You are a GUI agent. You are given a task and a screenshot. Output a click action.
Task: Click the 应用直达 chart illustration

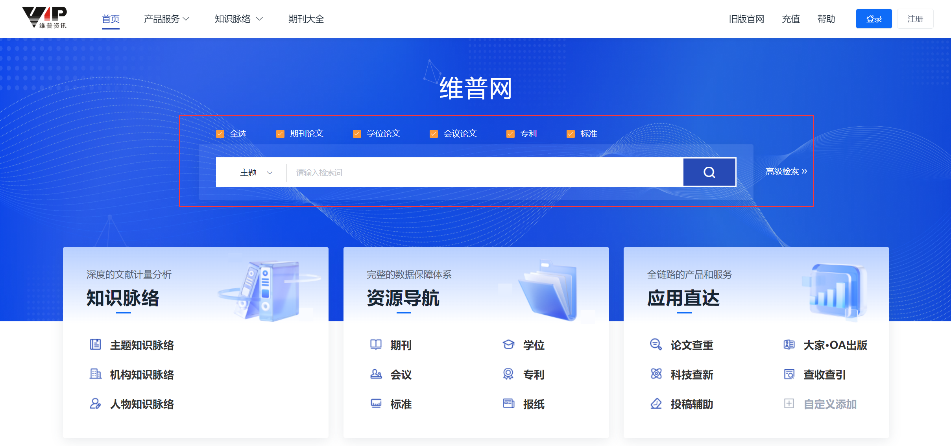click(835, 292)
